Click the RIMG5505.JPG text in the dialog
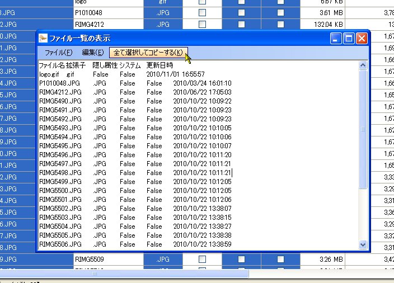394x283 pixels. 60,235
